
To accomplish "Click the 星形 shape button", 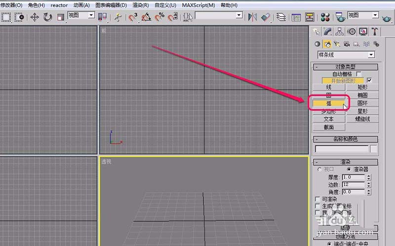I will (362, 111).
